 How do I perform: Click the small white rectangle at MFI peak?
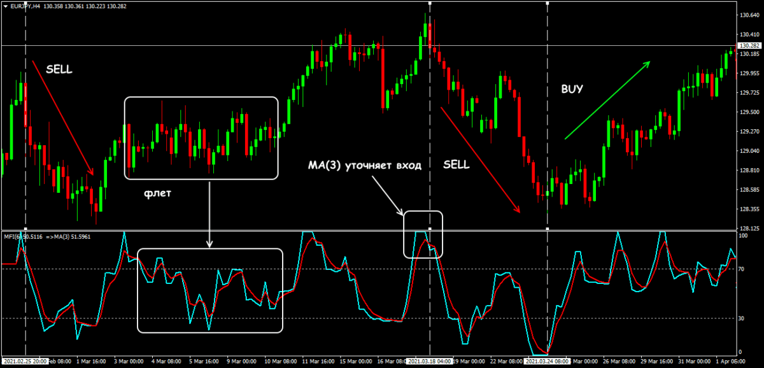click(x=423, y=234)
